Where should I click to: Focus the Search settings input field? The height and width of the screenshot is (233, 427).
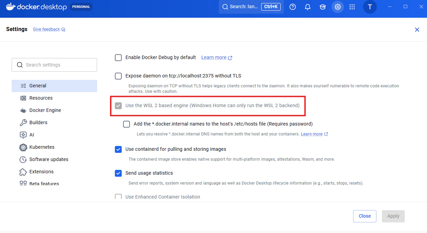tap(54, 65)
